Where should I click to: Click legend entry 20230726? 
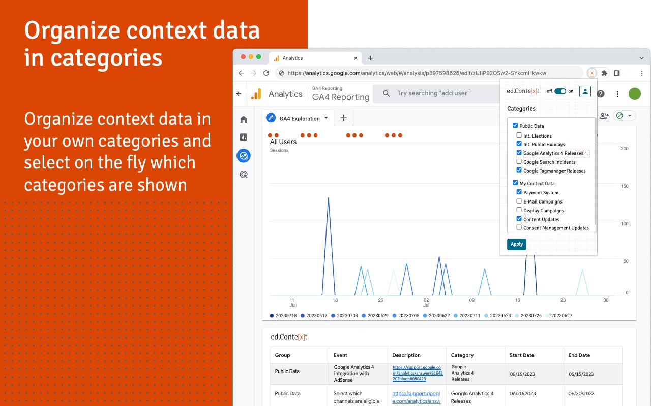click(x=528, y=316)
